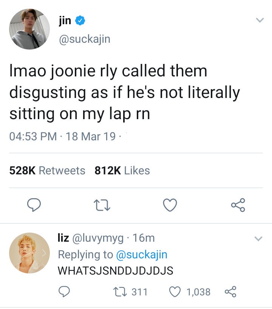
Task: Open dropdown chevron on jin's tweet
Action: pyautogui.click(x=260, y=20)
